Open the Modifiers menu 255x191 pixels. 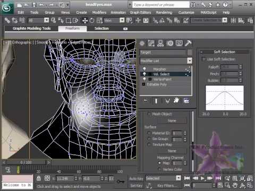(99, 12)
